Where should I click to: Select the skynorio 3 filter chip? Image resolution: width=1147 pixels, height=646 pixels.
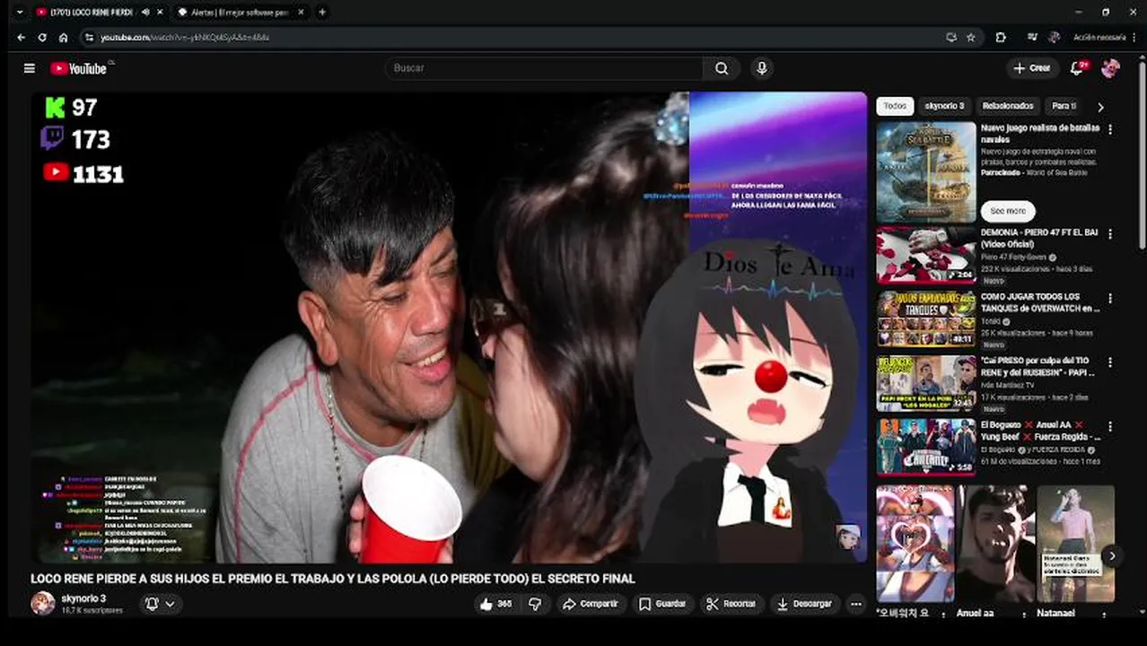(944, 106)
